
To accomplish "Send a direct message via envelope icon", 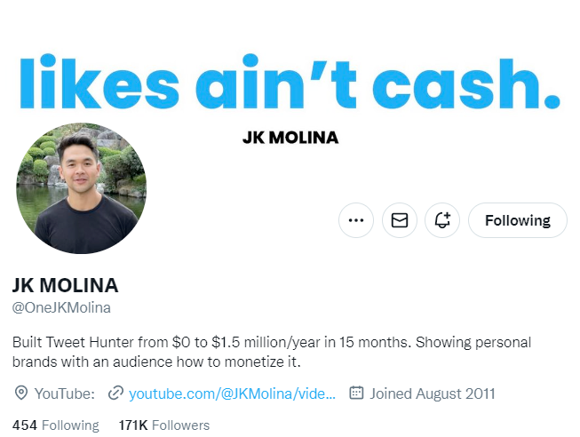I will click(x=400, y=220).
